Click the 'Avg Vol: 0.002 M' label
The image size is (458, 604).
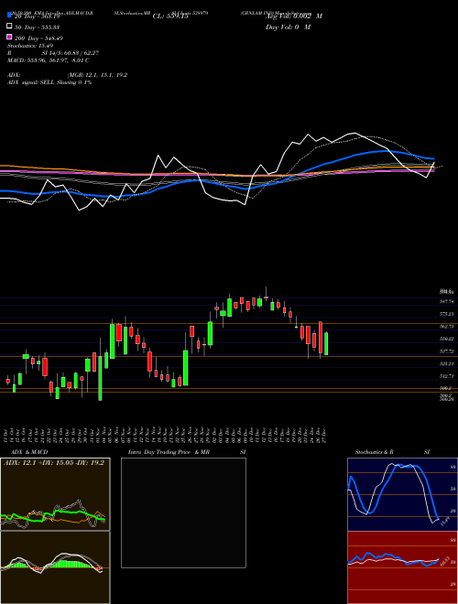[294, 16]
